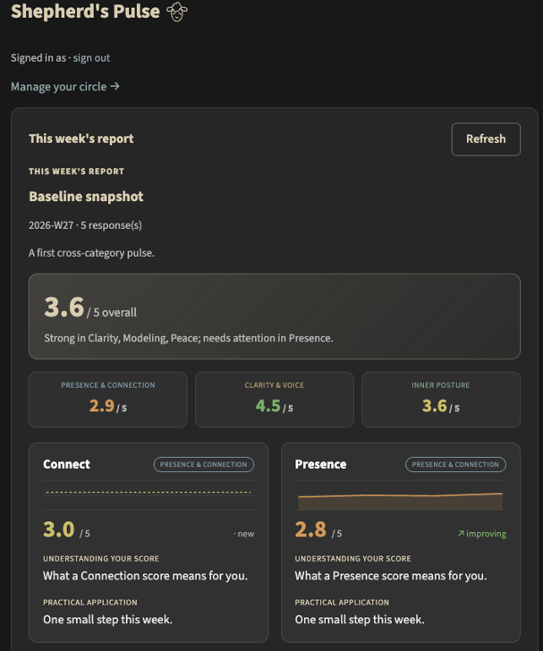This screenshot has width=543, height=651.
Task: Click the 3.6 overall score summary box
Action: click(275, 317)
